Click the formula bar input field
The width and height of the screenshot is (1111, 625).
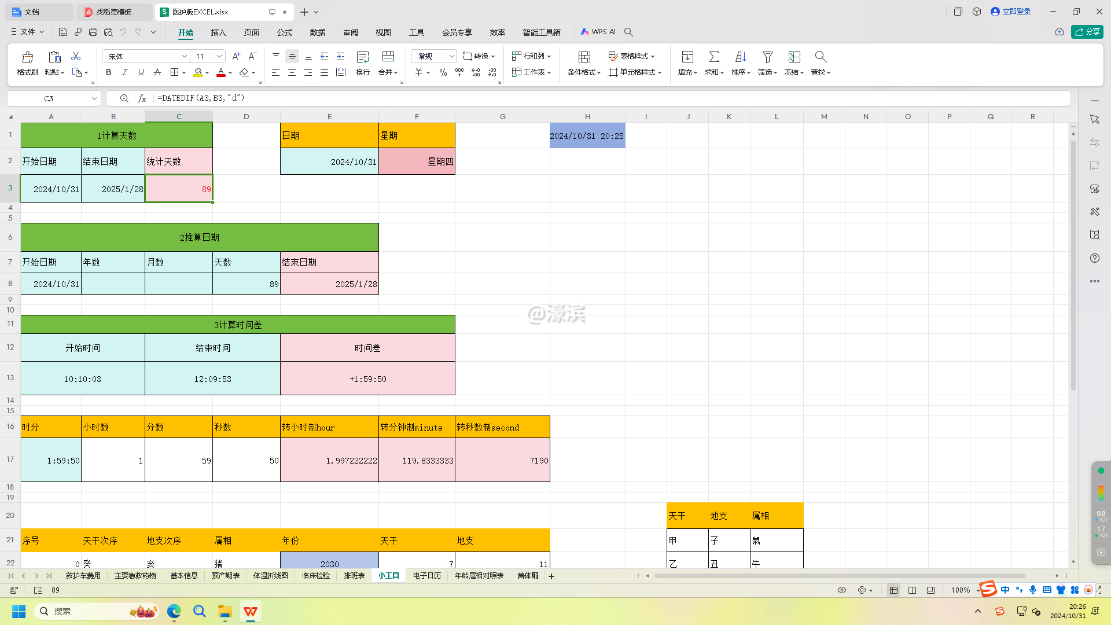click(x=610, y=98)
